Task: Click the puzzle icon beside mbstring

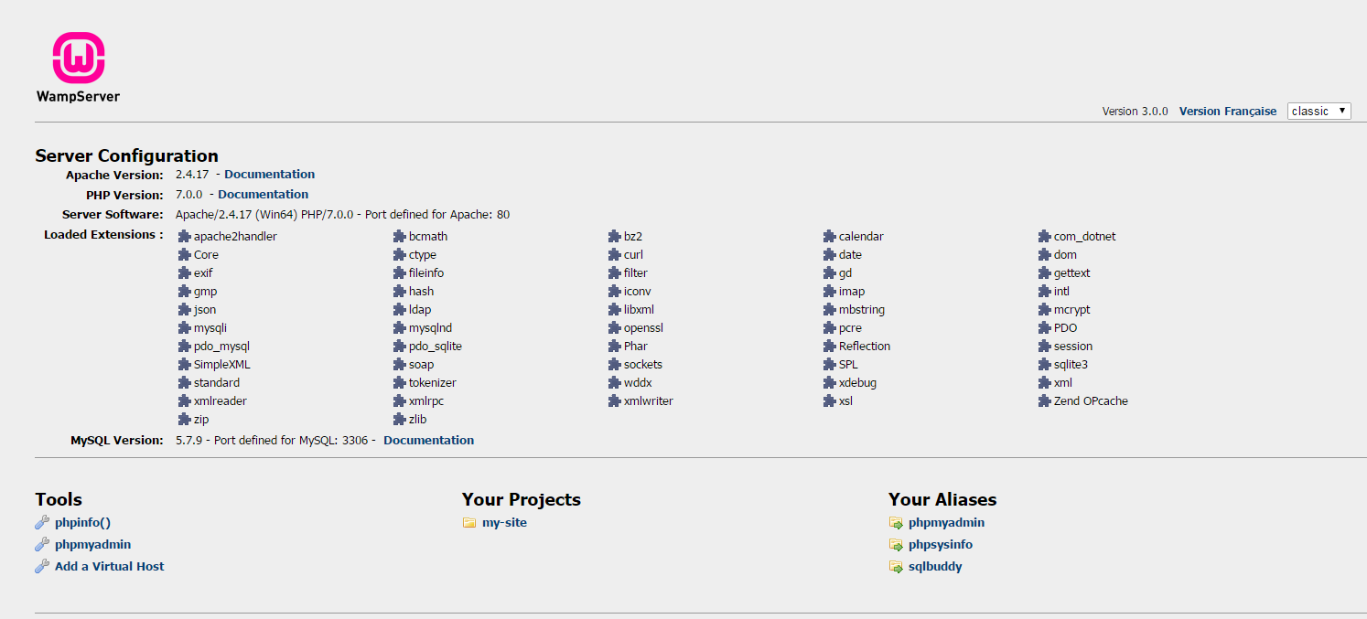Action: (x=830, y=309)
